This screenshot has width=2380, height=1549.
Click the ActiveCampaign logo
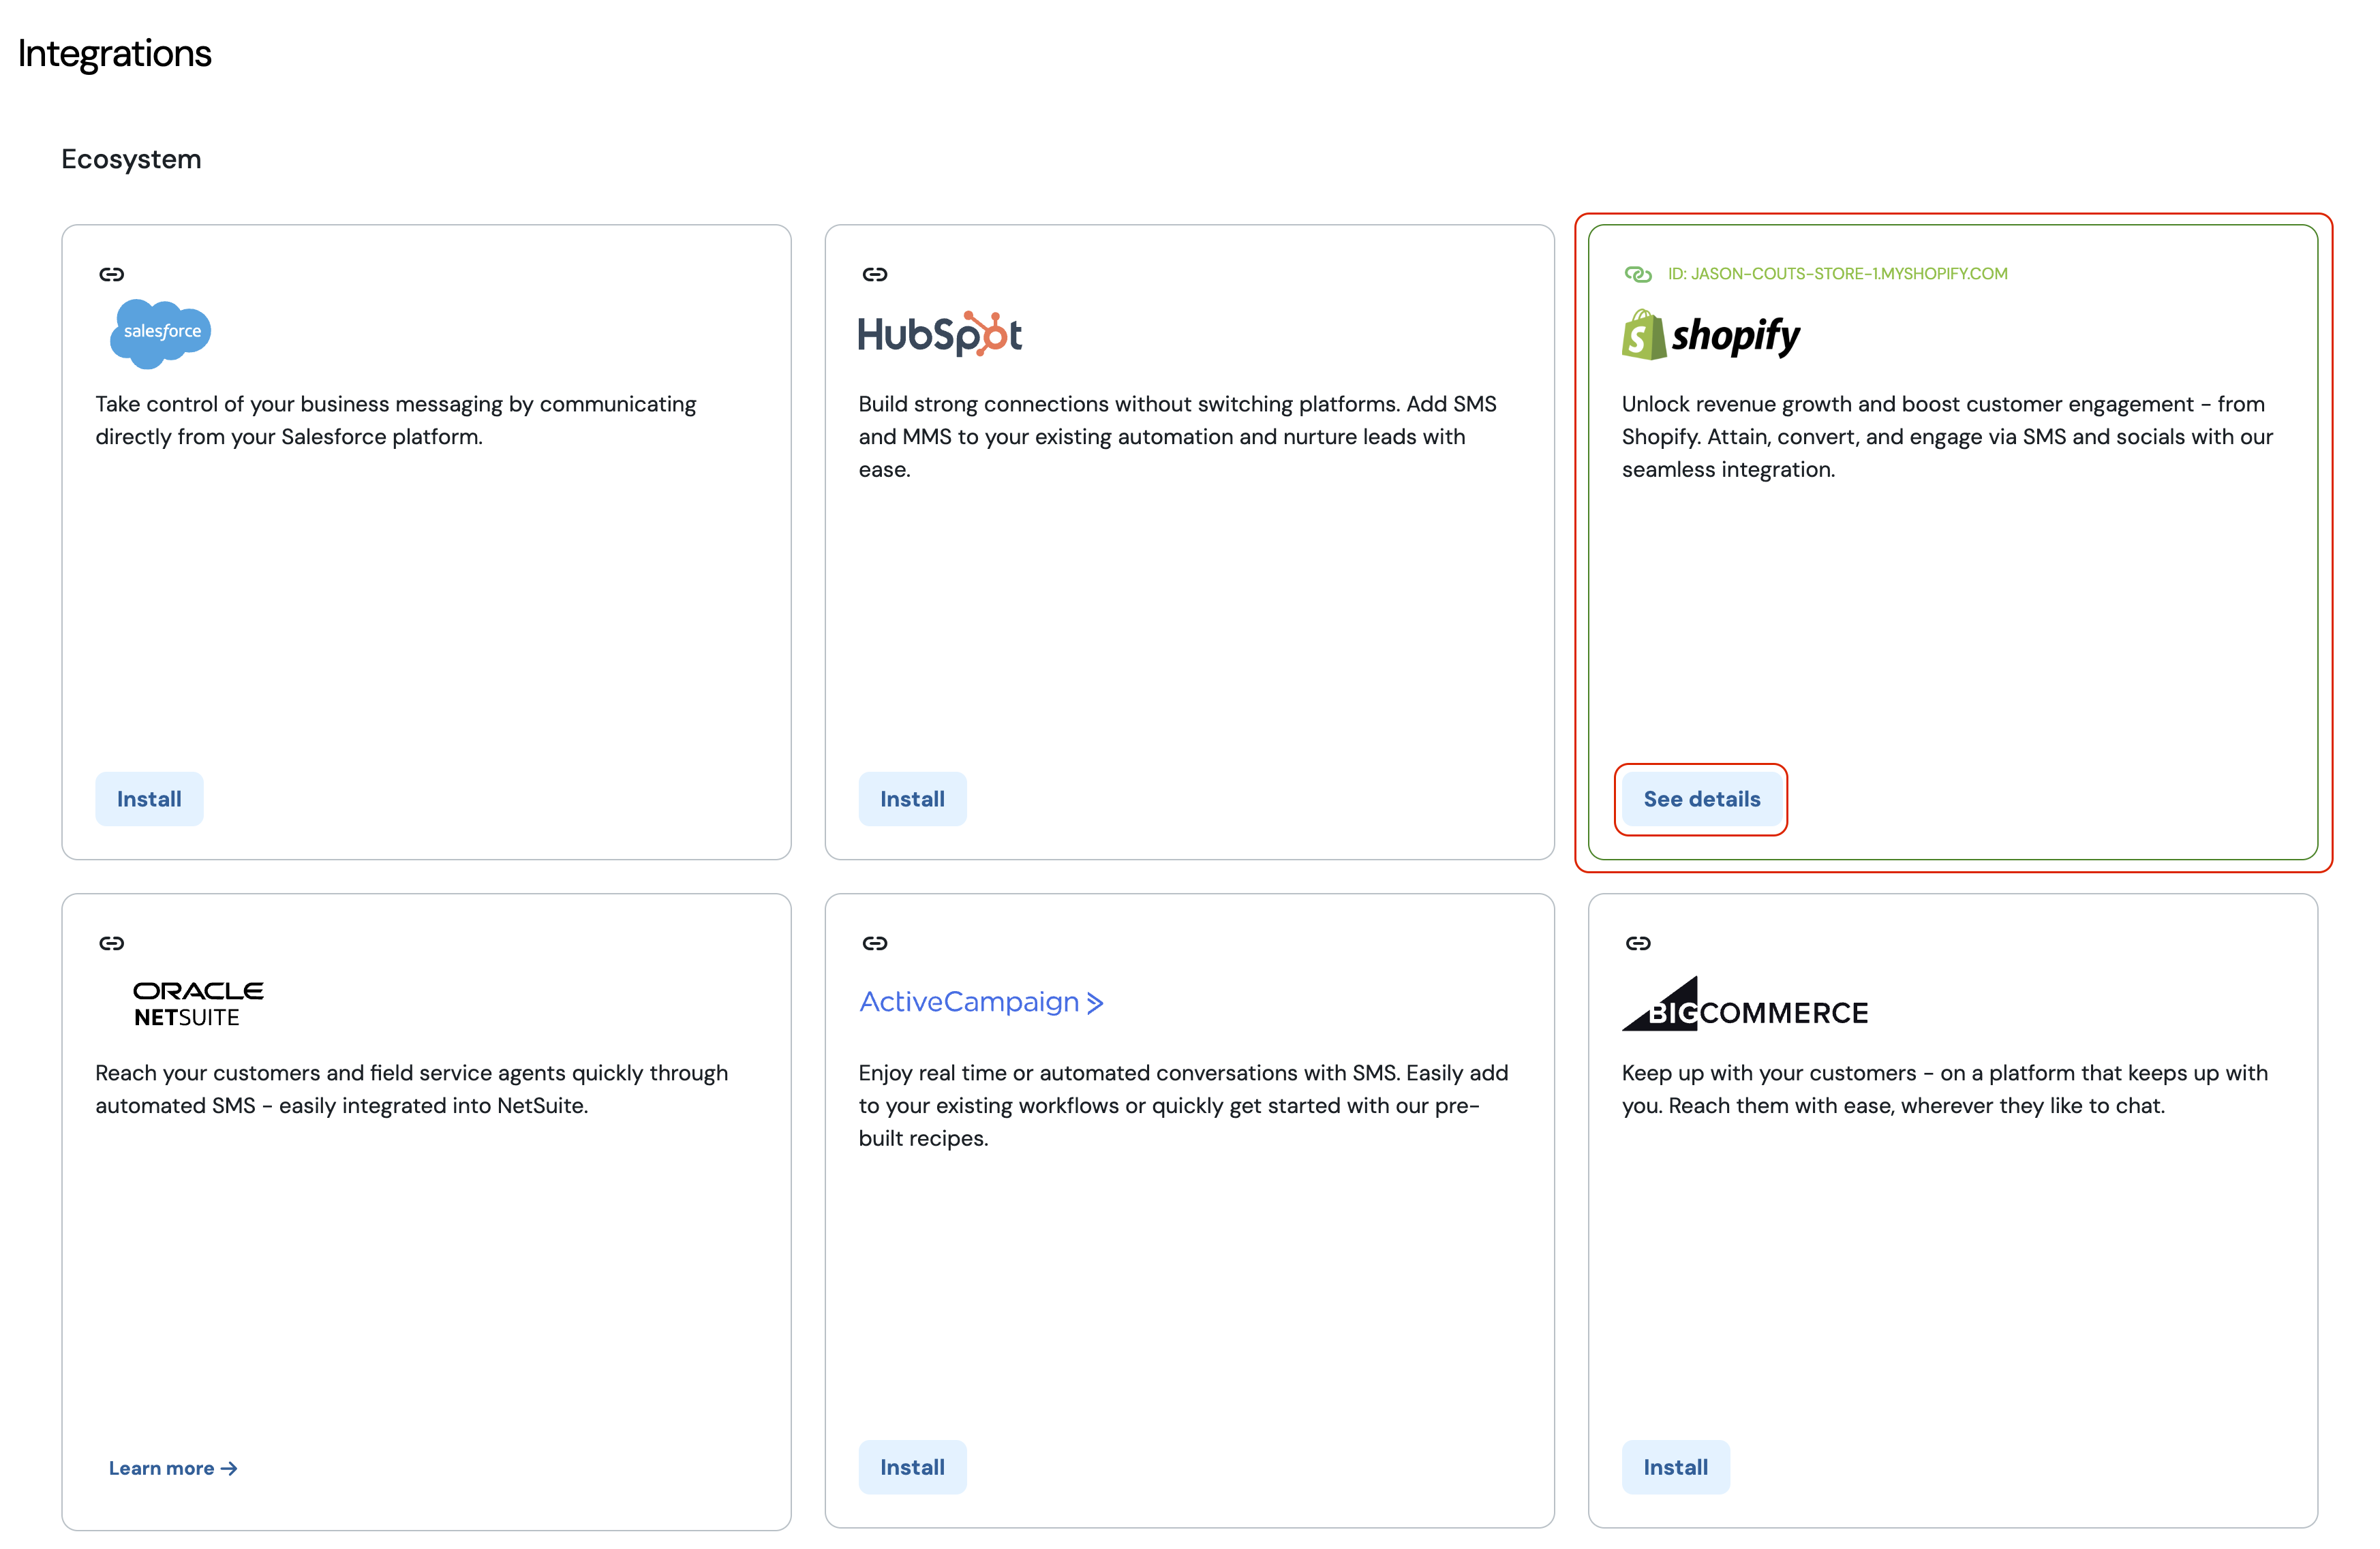click(x=981, y=1001)
